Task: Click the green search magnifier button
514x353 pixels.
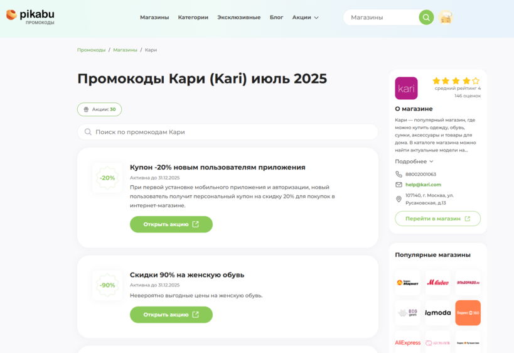Action: (426, 18)
